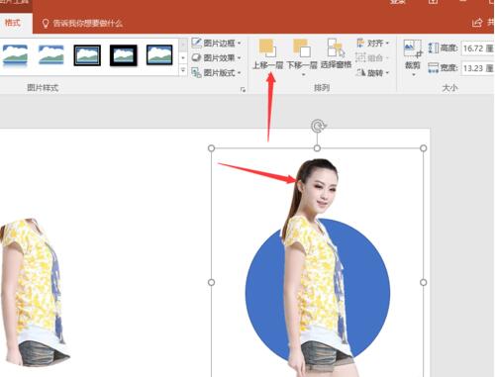The width and height of the screenshot is (495, 377).
Task: Open the 图片版式 dropdown
Action: click(217, 72)
